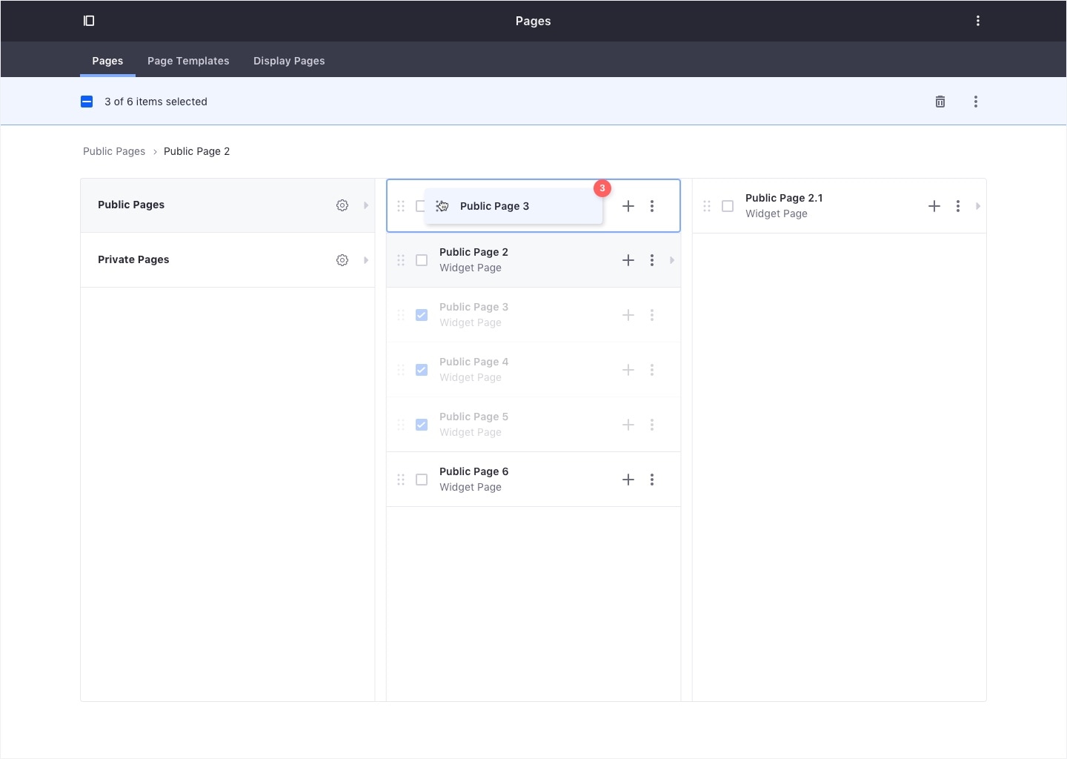Go to Public Pages breadcrumb link
This screenshot has width=1067, height=759.
tap(114, 151)
